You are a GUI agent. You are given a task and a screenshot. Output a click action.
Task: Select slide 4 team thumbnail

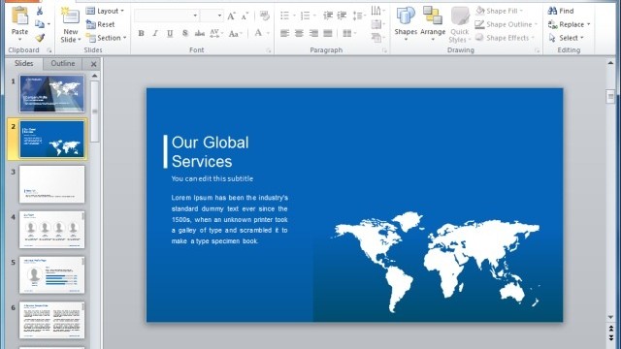51,230
